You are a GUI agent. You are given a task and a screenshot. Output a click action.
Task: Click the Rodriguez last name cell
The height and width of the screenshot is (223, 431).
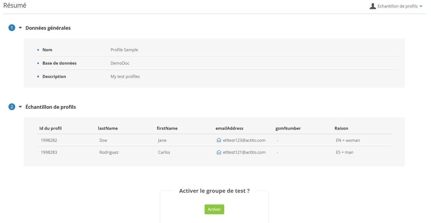pos(109,152)
